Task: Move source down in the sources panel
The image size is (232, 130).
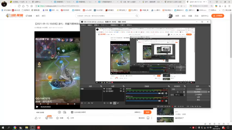Action: point(118,103)
